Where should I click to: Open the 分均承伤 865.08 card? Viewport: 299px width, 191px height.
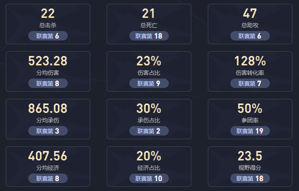(x=48, y=119)
